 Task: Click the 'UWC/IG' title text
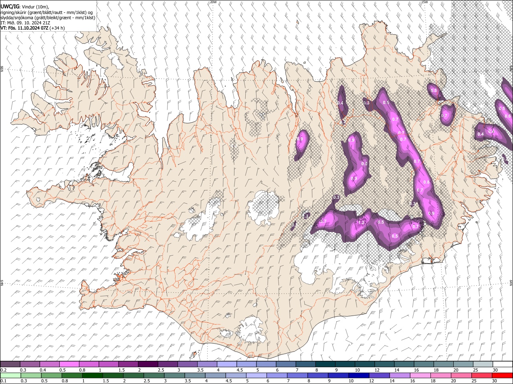click(x=10, y=6)
